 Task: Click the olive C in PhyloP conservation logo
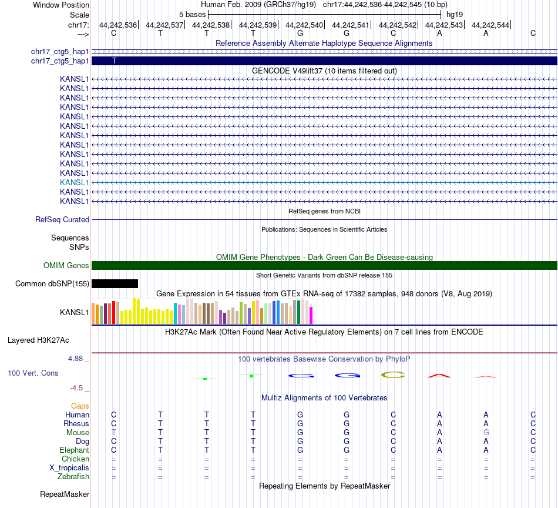click(x=393, y=375)
